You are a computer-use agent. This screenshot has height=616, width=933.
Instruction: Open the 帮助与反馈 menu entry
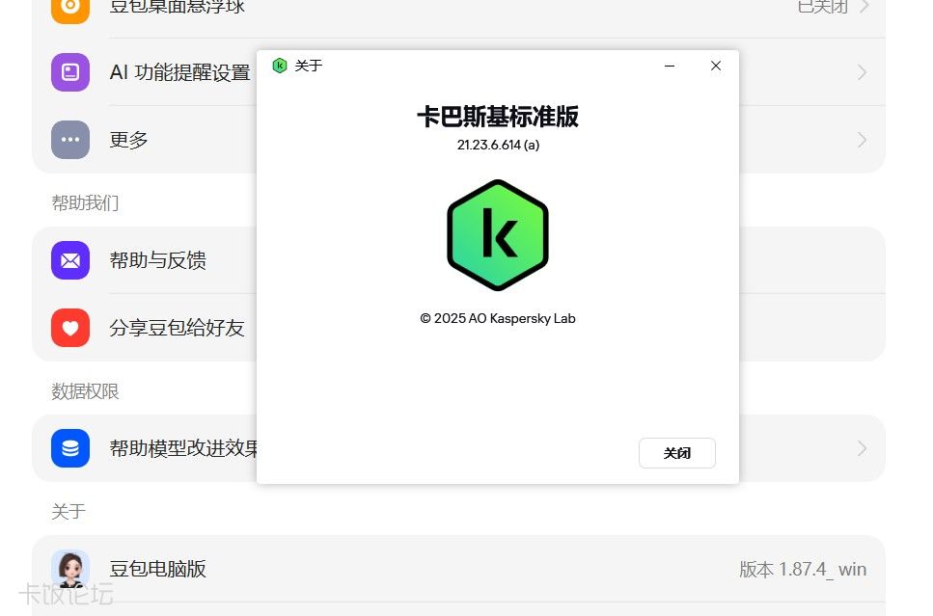(157, 260)
